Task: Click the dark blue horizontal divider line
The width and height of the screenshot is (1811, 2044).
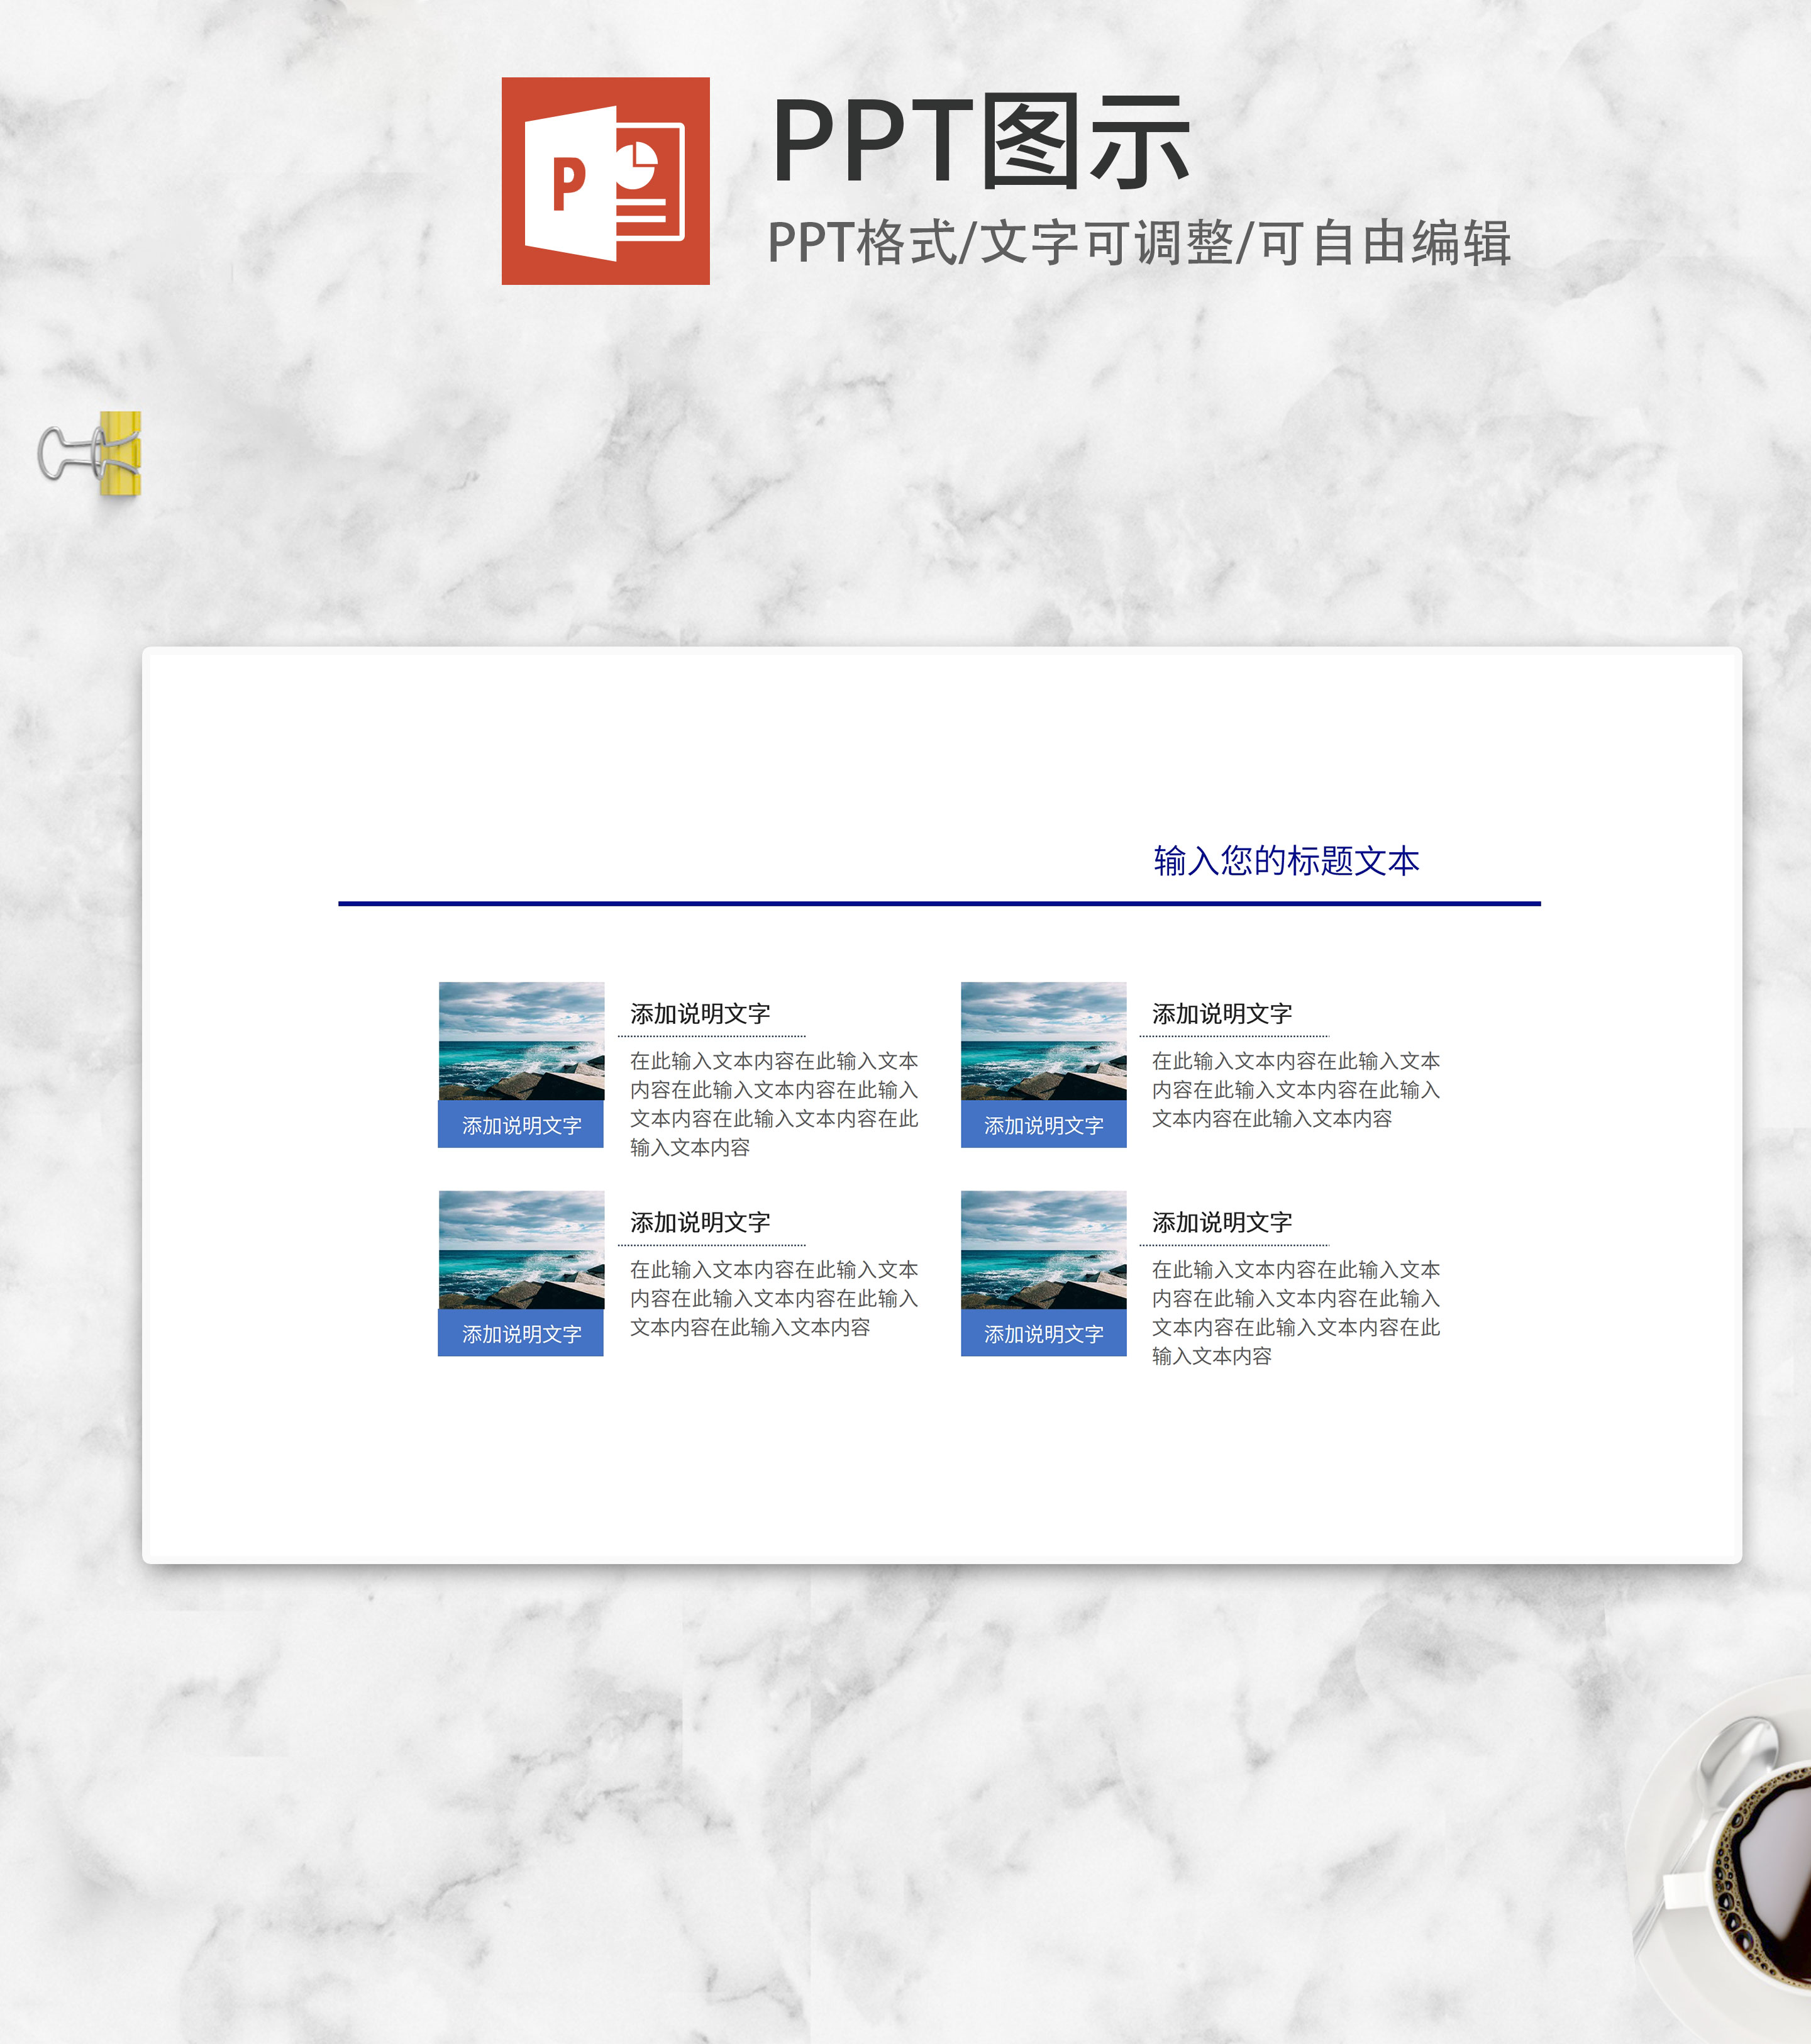Action: (x=939, y=903)
